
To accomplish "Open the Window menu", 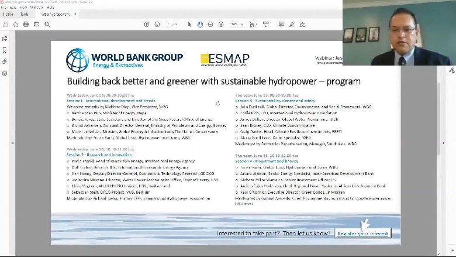I will (x=37, y=7).
